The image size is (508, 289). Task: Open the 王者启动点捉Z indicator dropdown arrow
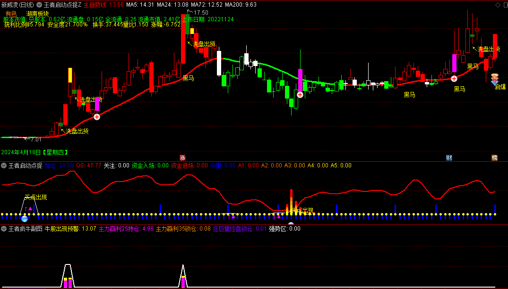(x=39, y=5)
